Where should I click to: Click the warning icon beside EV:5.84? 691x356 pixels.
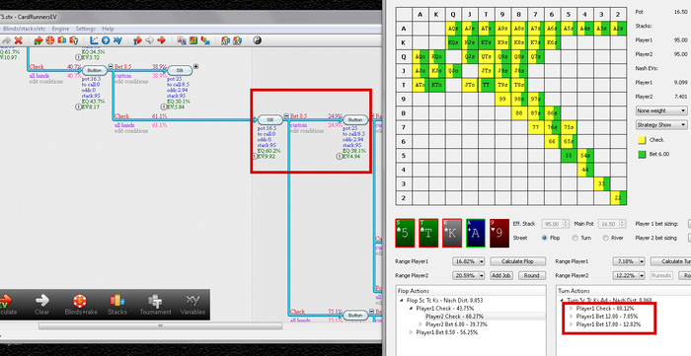[164, 107]
